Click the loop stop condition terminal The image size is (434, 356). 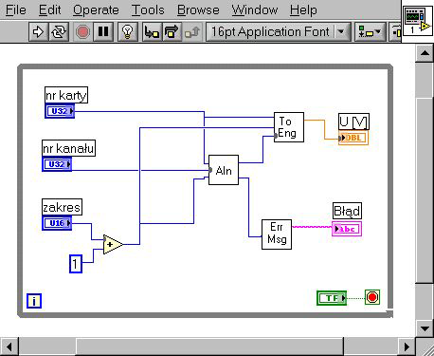[x=372, y=297]
